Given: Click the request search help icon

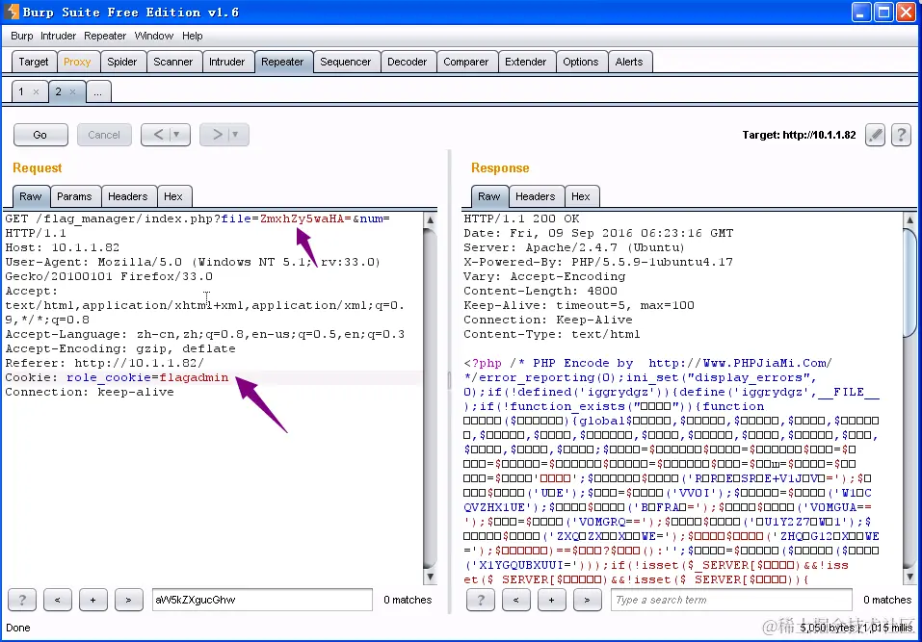Looking at the screenshot, I should click(22, 600).
